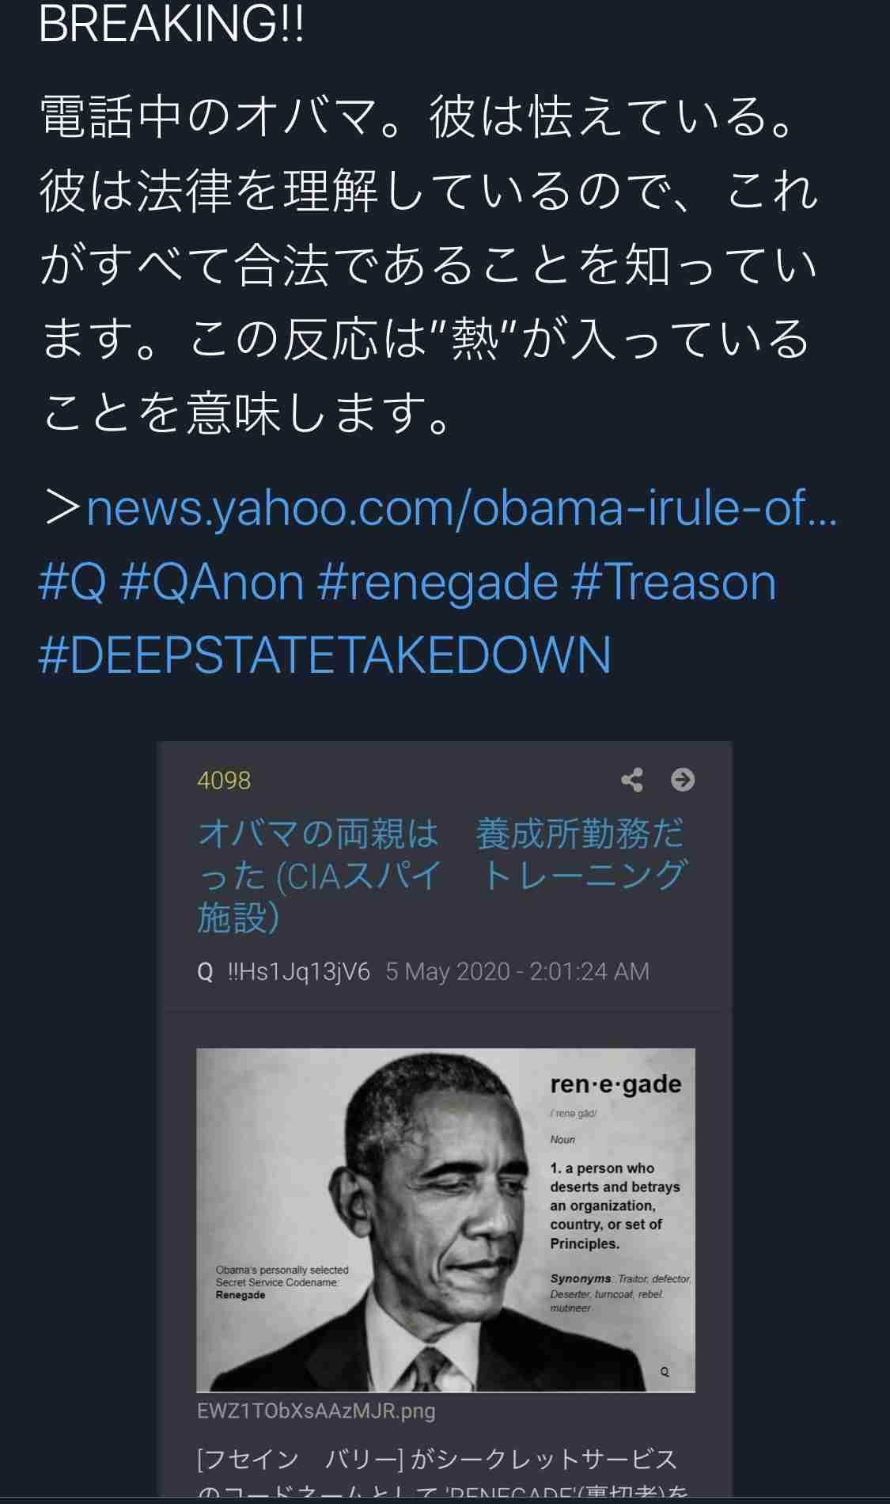Click the Q author name

tap(205, 972)
